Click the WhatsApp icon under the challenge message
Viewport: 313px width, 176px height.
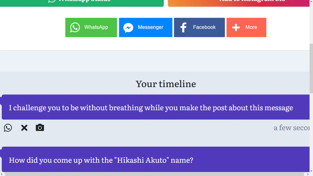pos(8,128)
